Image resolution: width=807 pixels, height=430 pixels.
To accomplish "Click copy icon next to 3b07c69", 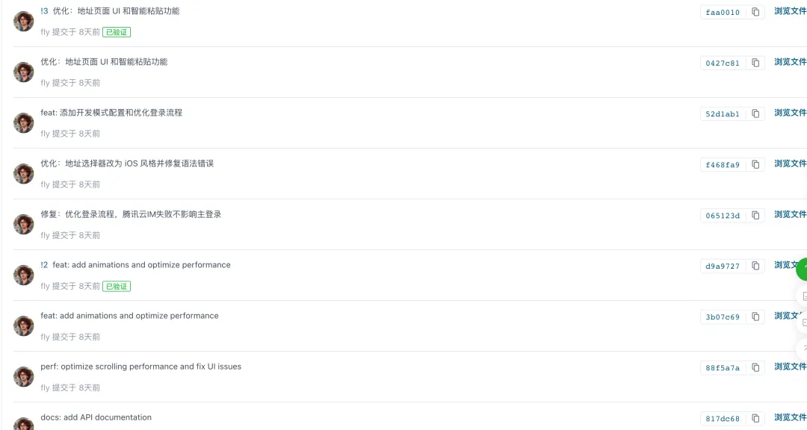I will coord(755,317).
